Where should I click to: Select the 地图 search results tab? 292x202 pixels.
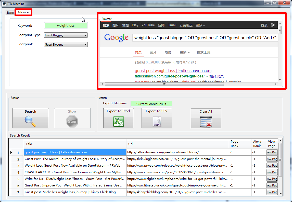[168, 52]
